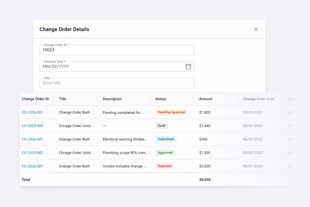Image resolution: width=310 pixels, height=207 pixels.
Task: Click the Total row label
Action: (x=26, y=180)
